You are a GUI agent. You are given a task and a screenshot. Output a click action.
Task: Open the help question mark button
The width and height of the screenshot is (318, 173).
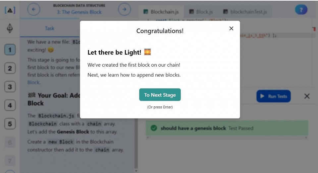[301, 10]
